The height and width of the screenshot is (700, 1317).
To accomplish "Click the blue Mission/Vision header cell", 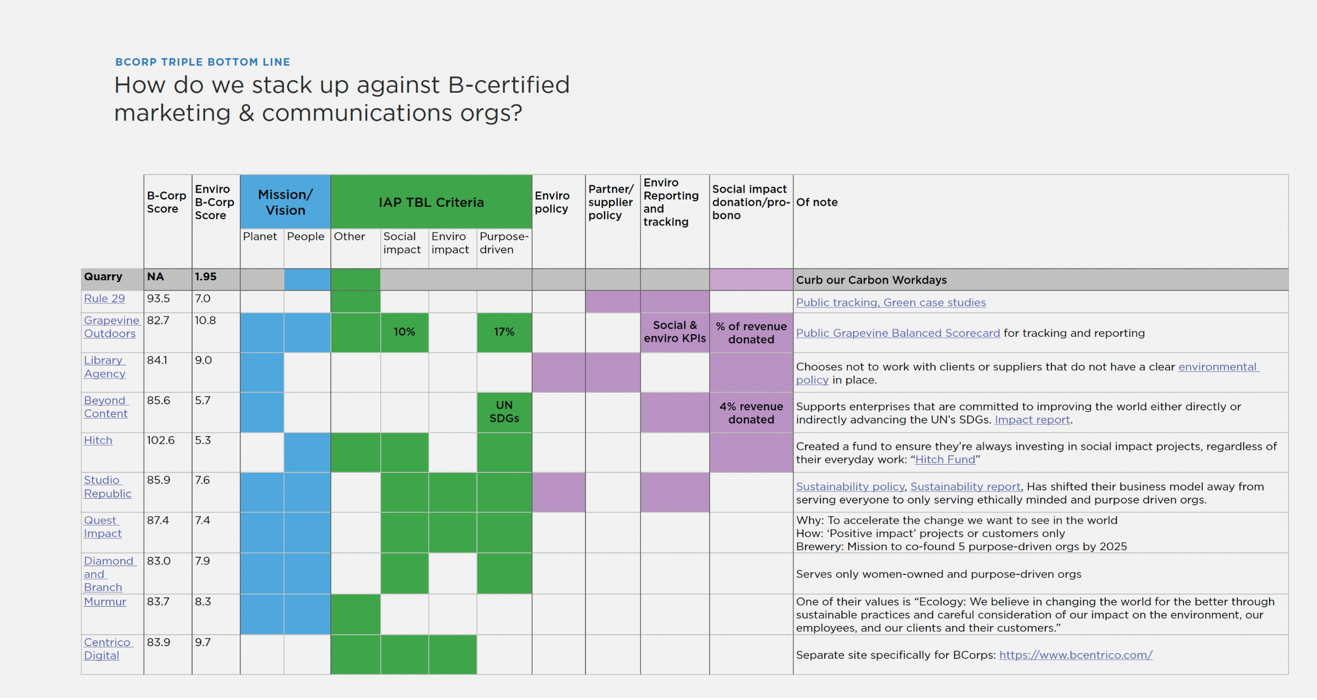I will (x=285, y=202).
